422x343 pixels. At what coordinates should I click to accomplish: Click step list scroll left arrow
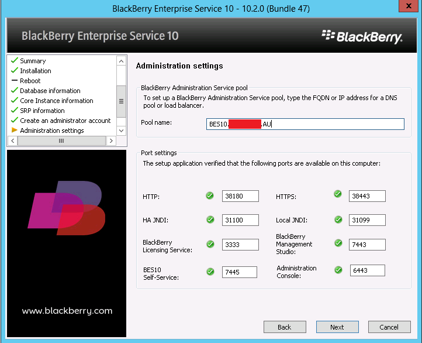13,140
